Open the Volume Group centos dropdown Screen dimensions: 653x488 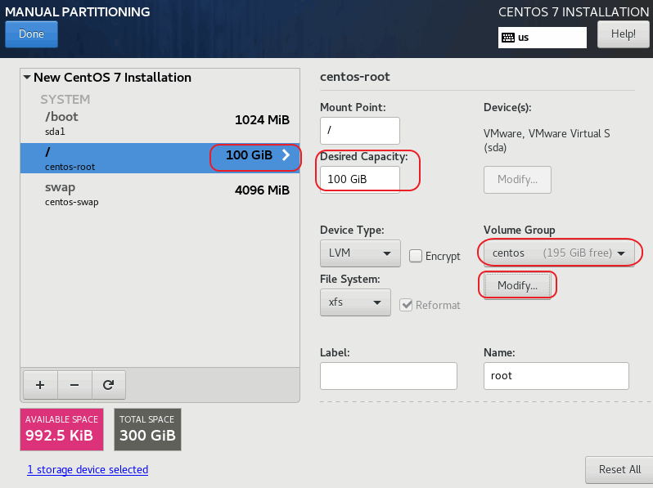click(558, 253)
